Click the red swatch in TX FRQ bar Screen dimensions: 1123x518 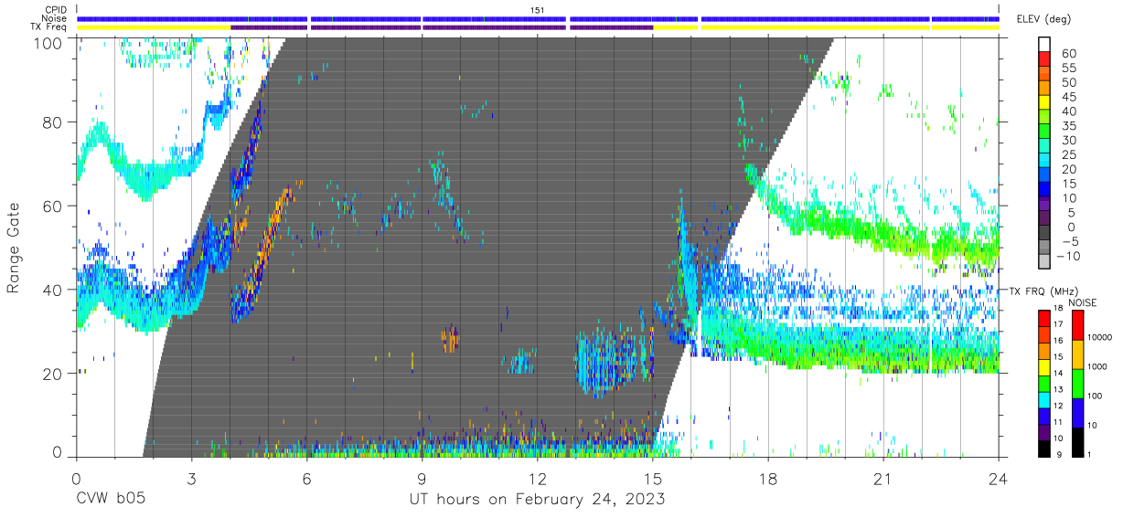coord(1044,318)
